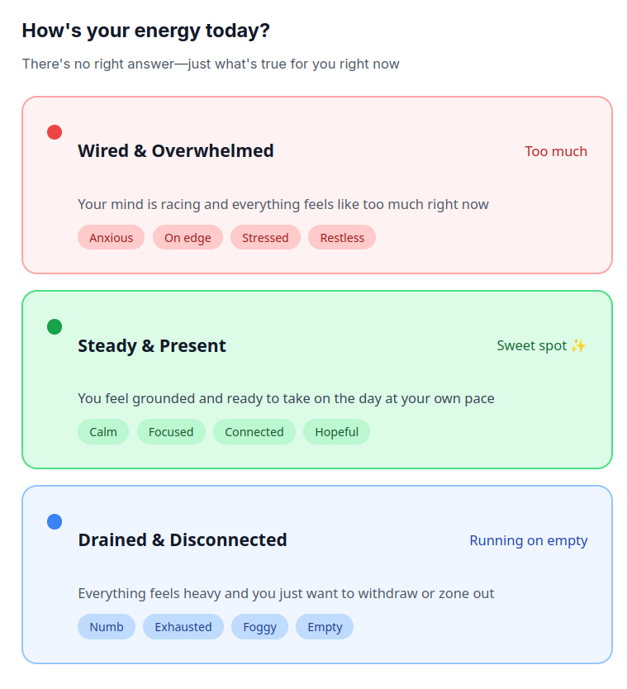Select the green Steady & Present dot
The height and width of the screenshot is (689, 627).
click(x=55, y=327)
